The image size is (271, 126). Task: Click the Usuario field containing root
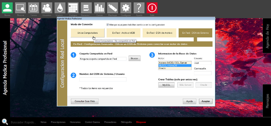(x=203, y=63)
